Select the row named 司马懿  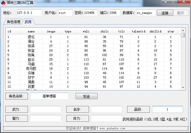point(93,68)
